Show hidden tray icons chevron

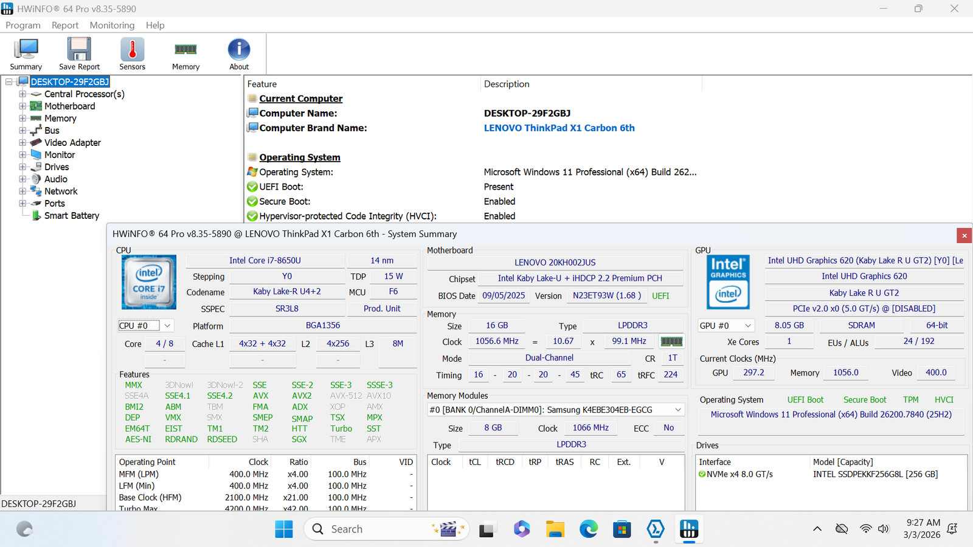pos(817,529)
